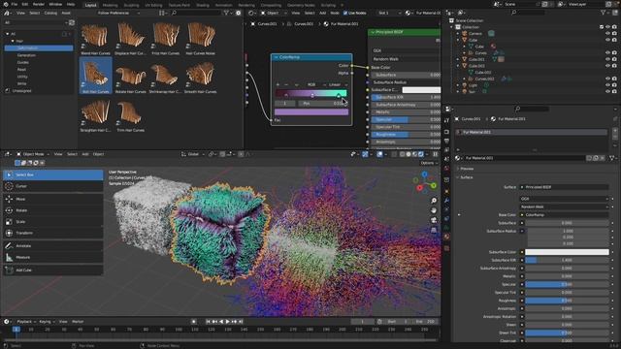
Task: Open the Keying popover in the timeline
Action: click(x=47, y=322)
